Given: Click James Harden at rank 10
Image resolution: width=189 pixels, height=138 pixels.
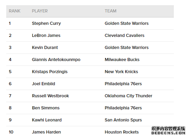Looking at the screenshot, I should point(47,132).
